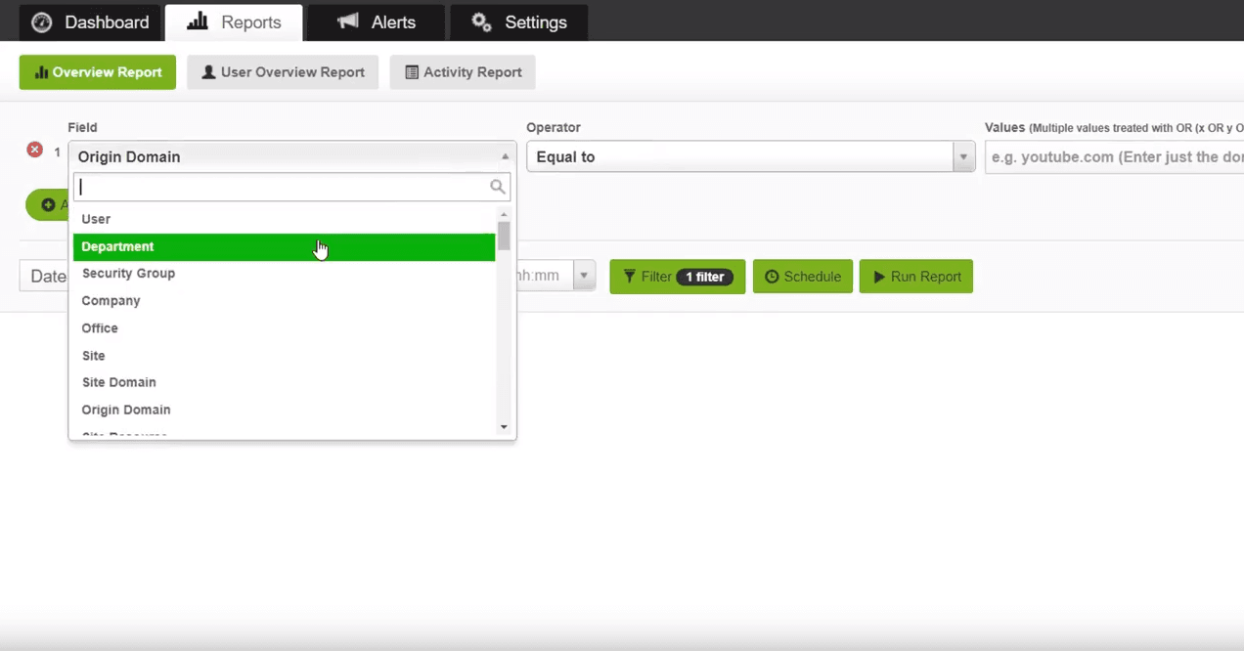Select Department in the field list

pyautogui.click(x=285, y=247)
